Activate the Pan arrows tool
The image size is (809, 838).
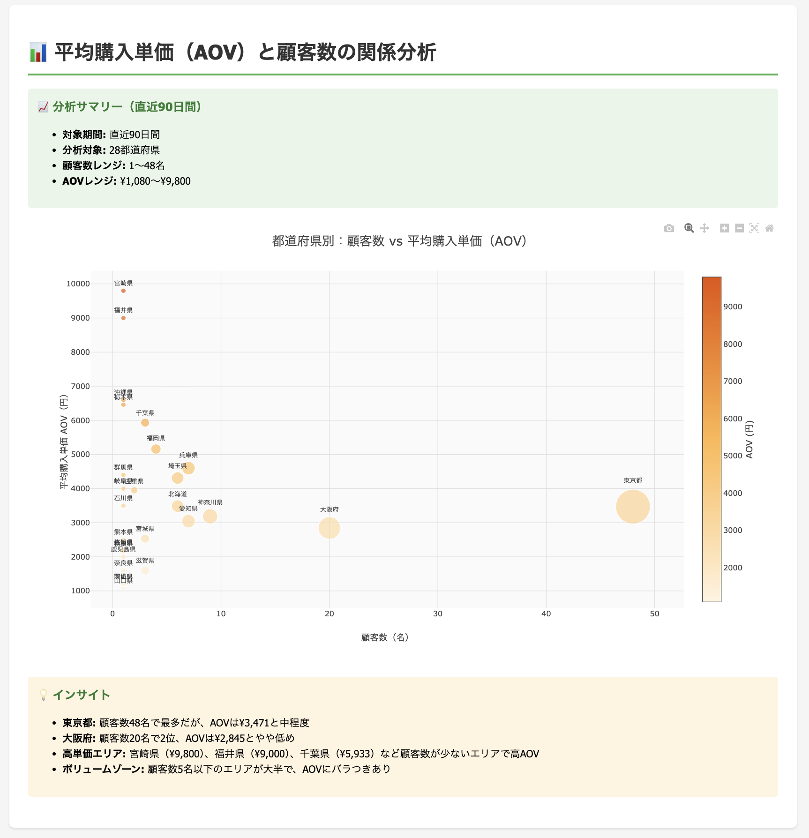click(x=704, y=228)
